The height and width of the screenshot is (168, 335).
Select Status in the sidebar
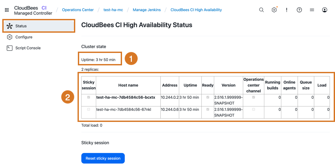point(39,26)
